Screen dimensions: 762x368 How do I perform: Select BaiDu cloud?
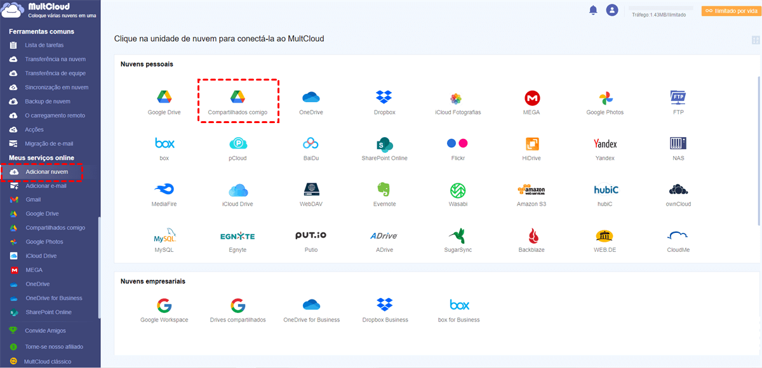coord(311,148)
